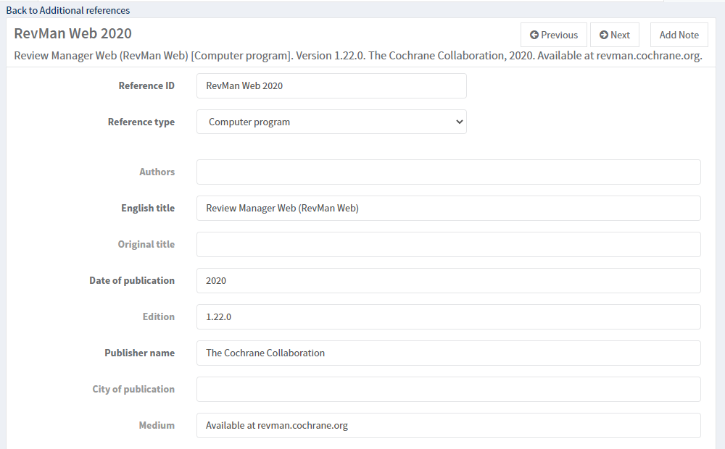This screenshot has height=449, width=725.
Task: Click the Date of publication label
Action: 132,280
